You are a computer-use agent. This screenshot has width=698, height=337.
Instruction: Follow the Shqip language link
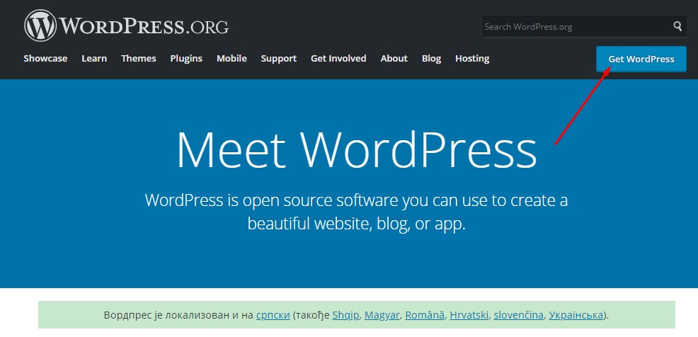pyautogui.click(x=345, y=315)
